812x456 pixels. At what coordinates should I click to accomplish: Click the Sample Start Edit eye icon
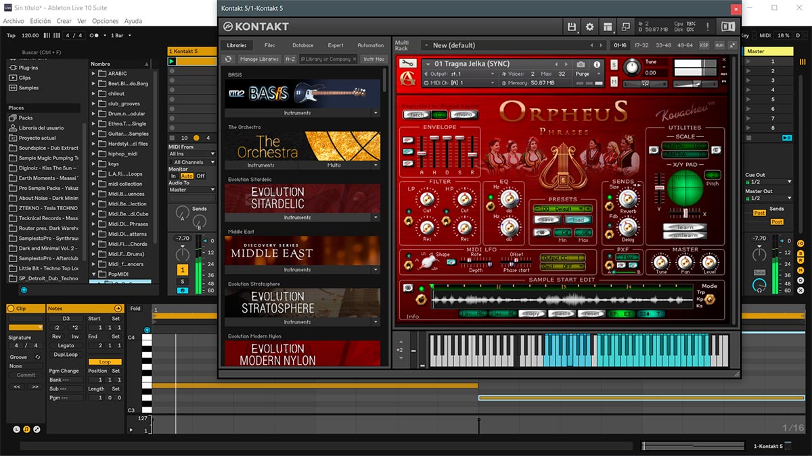point(408,288)
